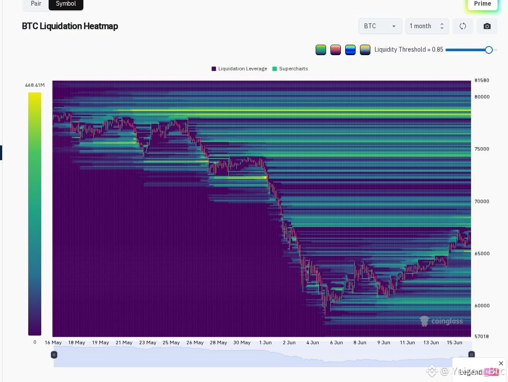Click the BTC Liquidation Heatmap title
The width and height of the screenshot is (508, 382).
click(x=70, y=26)
